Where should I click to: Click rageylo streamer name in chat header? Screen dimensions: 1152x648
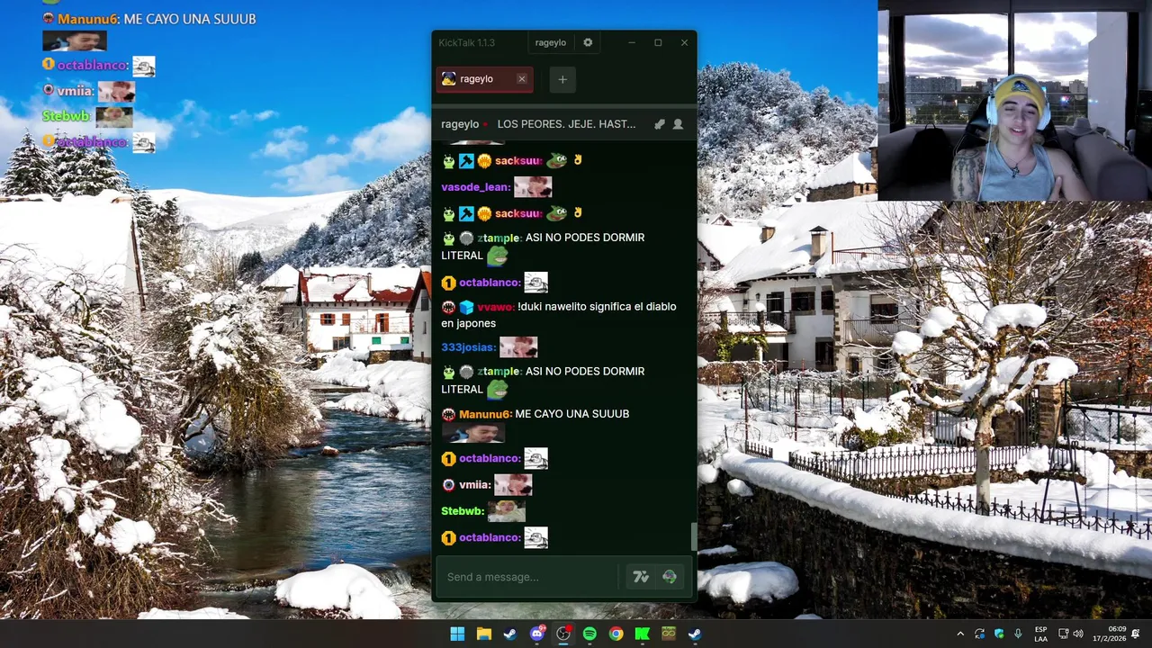point(460,124)
